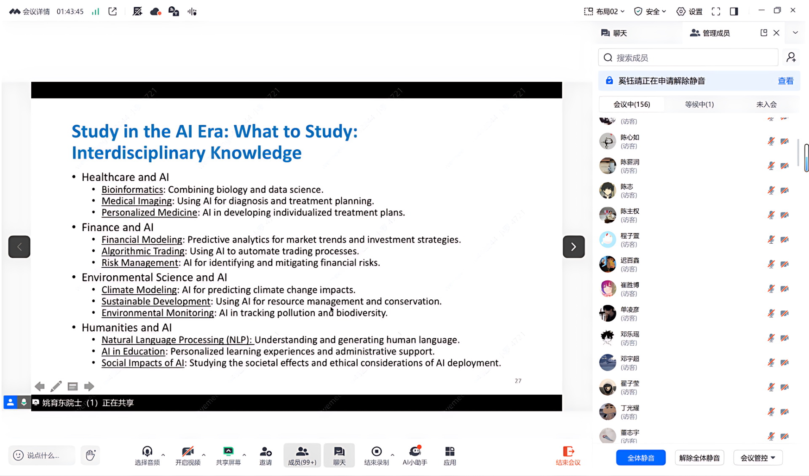Switch to the 未入会 tab
Viewport: 809px width, 476px height.
coord(766,104)
